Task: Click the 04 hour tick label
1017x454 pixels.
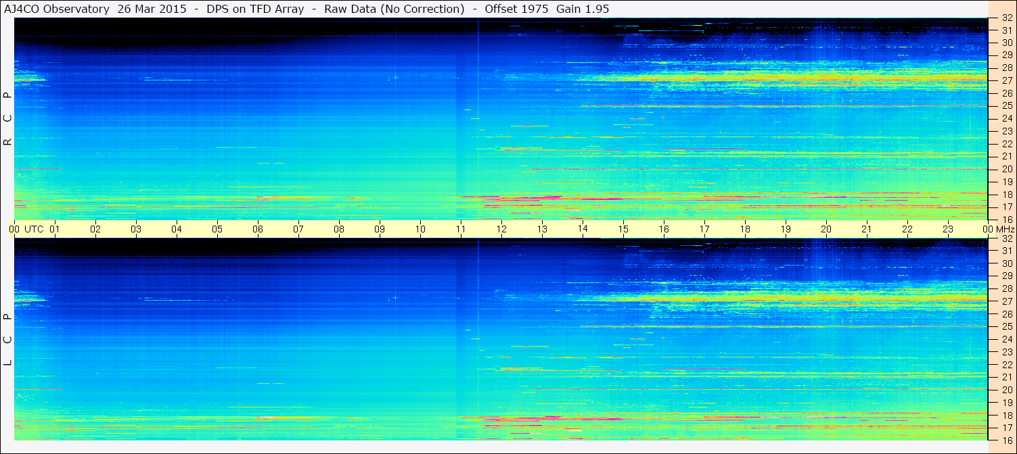Action: [x=177, y=229]
